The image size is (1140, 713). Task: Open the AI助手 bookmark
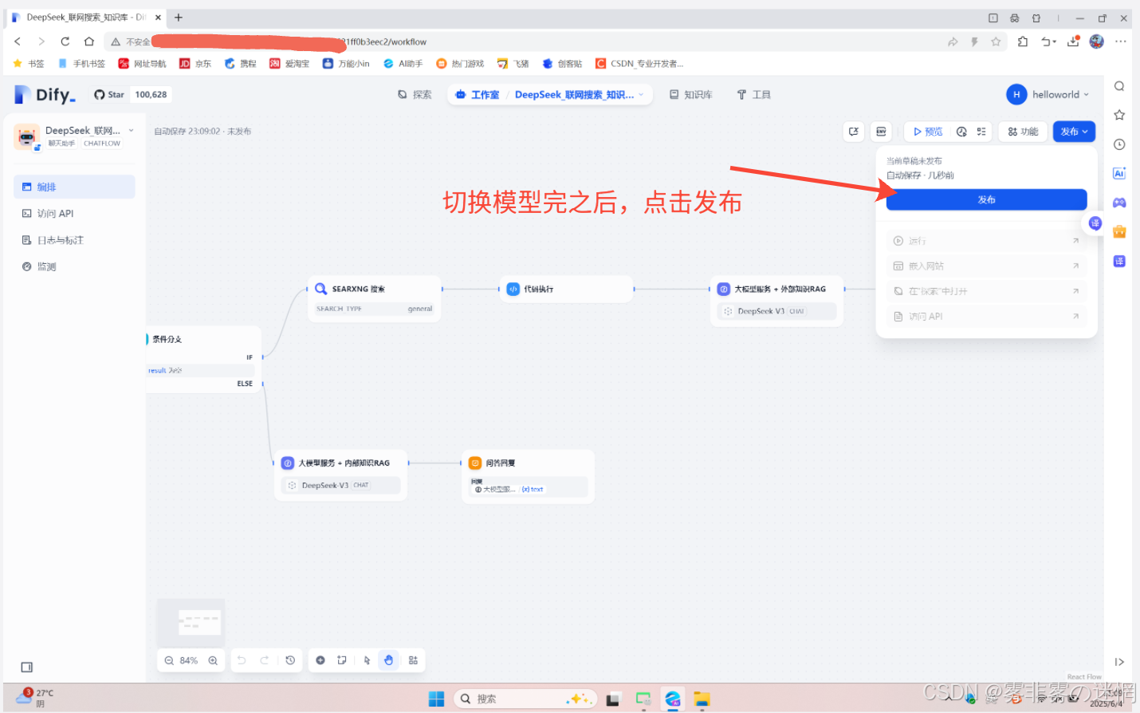click(x=403, y=64)
